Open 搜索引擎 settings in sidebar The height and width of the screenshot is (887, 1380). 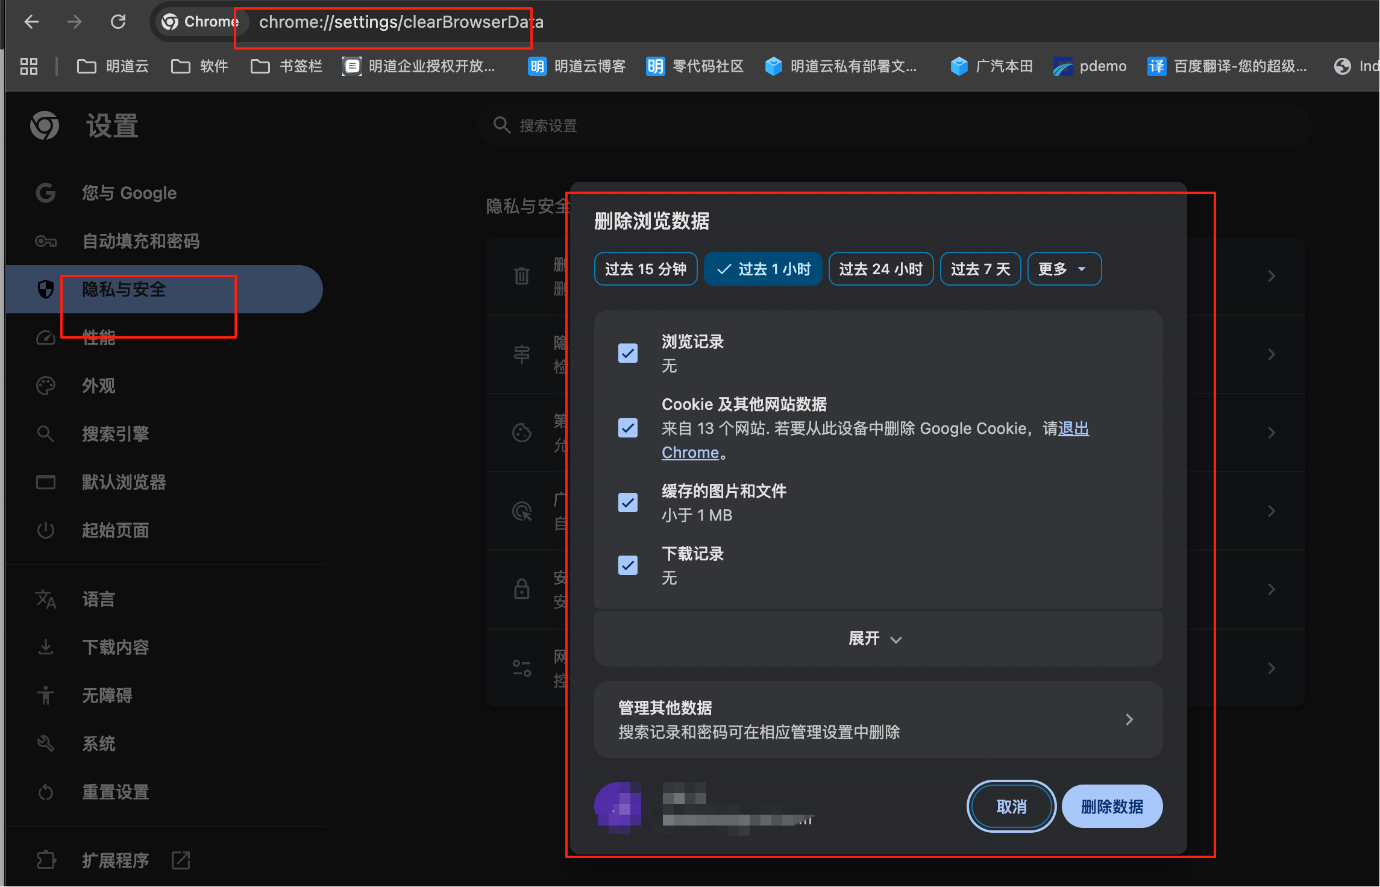[116, 434]
